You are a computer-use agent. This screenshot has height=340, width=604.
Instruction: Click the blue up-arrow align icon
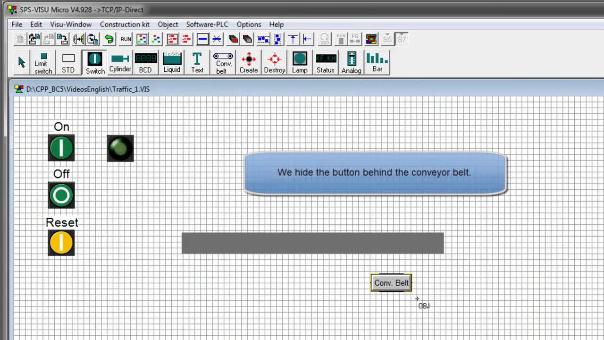[x=293, y=39]
